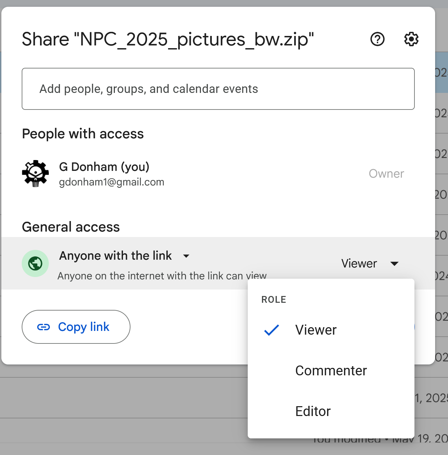Click the gdonham1@gmail.com email address
Screen dimensions: 448x455
point(111,182)
